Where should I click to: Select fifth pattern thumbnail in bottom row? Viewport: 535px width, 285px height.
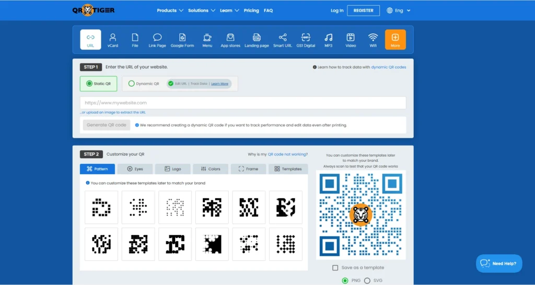pos(249,244)
